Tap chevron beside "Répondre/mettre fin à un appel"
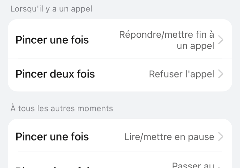 tap(221, 40)
